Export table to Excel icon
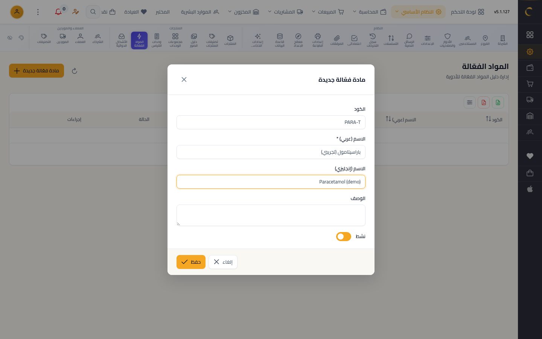The image size is (542, 339). [x=498, y=102]
